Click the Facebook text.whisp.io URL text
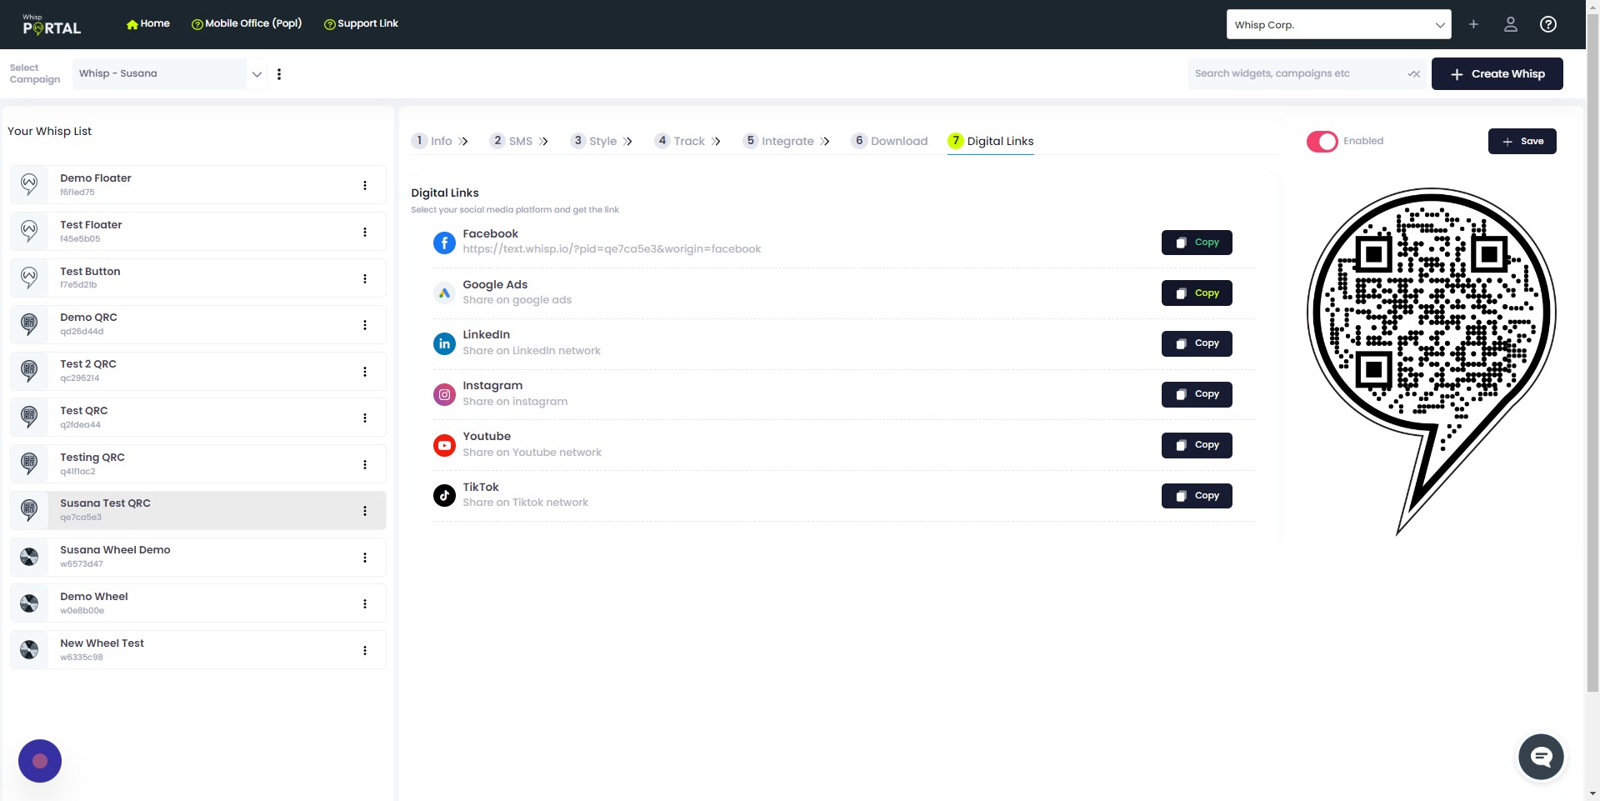The image size is (1600, 801). [612, 249]
